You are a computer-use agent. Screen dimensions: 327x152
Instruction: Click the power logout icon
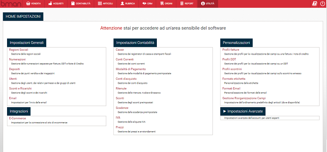[323, 4]
